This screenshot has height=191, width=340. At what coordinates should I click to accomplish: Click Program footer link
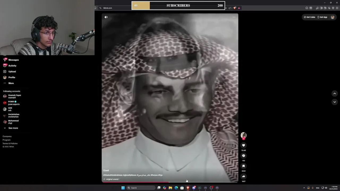7,140
